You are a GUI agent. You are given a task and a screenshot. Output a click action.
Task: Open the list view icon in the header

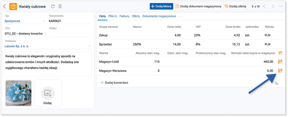point(60,6)
